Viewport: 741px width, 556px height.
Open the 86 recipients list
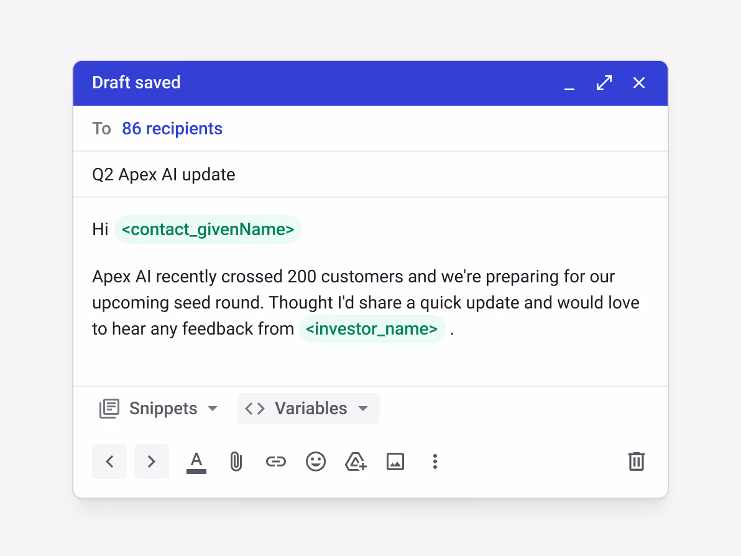coord(172,129)
